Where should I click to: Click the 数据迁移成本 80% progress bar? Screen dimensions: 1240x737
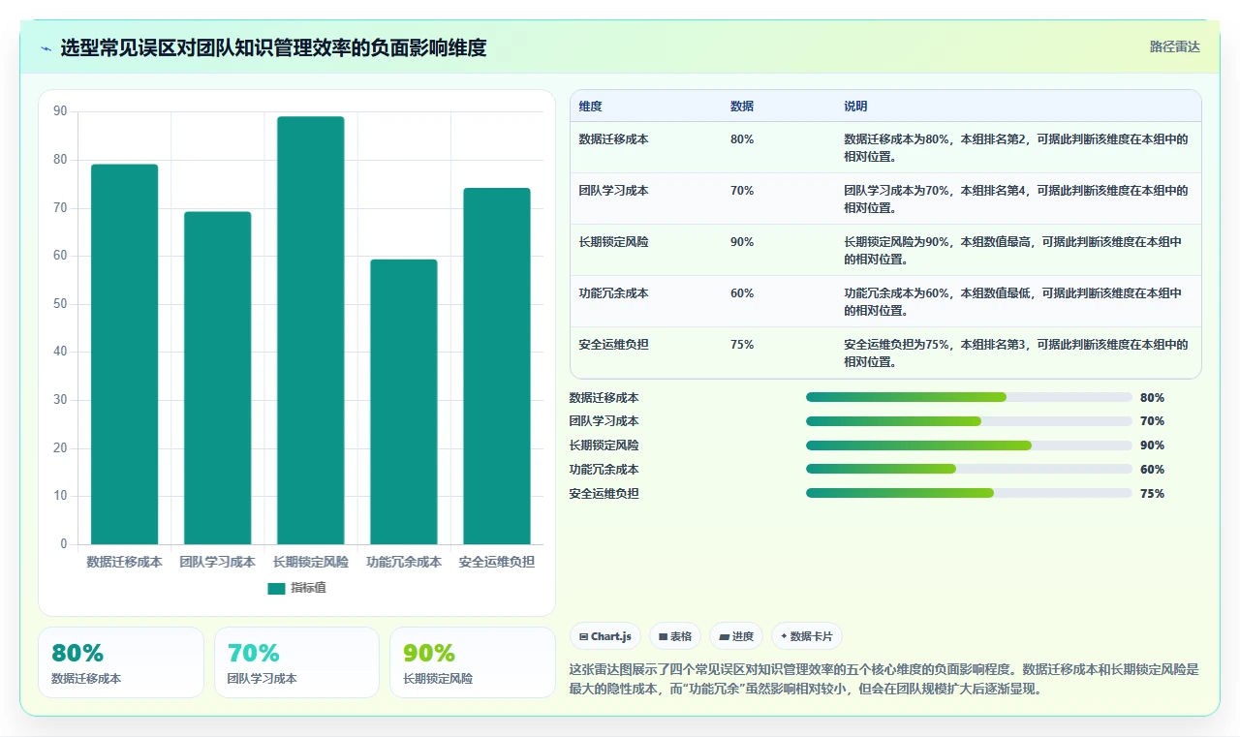pyautogui.click(x=969, y=397)
